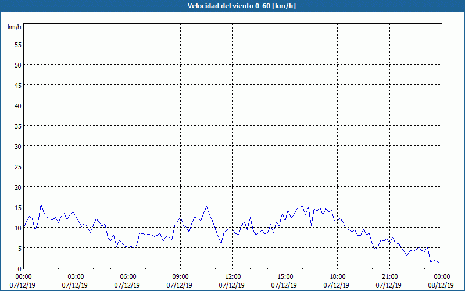Select the '5' y-axis tick label
Image resolution: width=465 pixels, height=291 pixels.
[x=20, y=249]
